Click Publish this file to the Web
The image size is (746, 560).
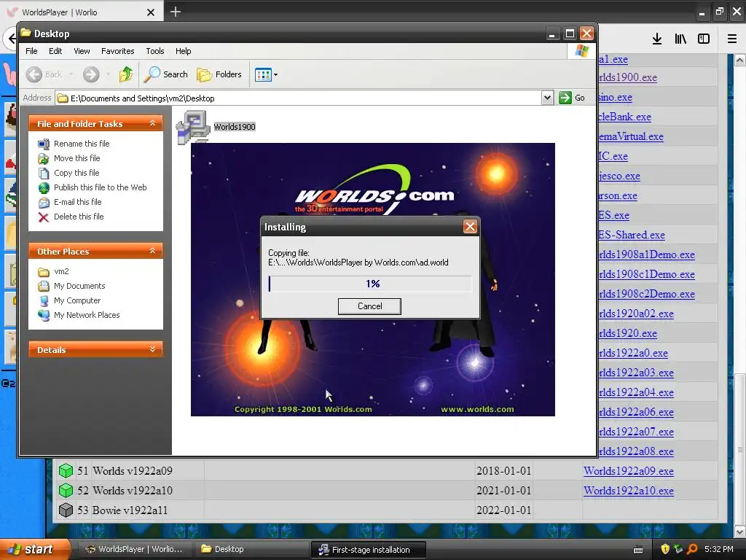[x=100, y=187]
